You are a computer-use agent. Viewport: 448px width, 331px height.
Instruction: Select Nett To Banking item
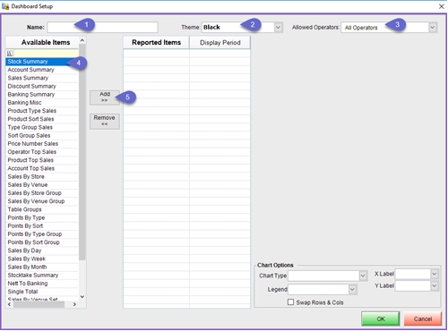[x=42, y=284]
